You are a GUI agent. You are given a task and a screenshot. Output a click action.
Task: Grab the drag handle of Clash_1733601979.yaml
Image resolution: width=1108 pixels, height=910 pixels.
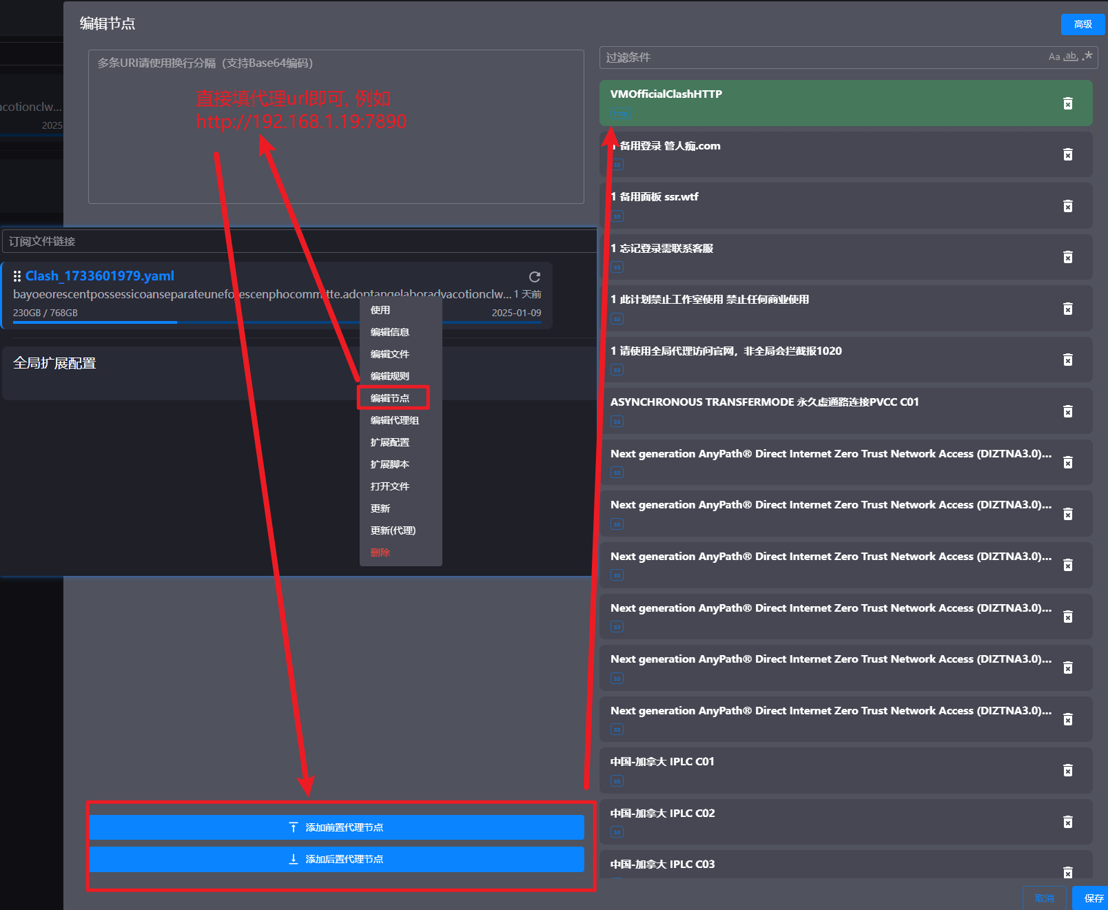[17, 276]
